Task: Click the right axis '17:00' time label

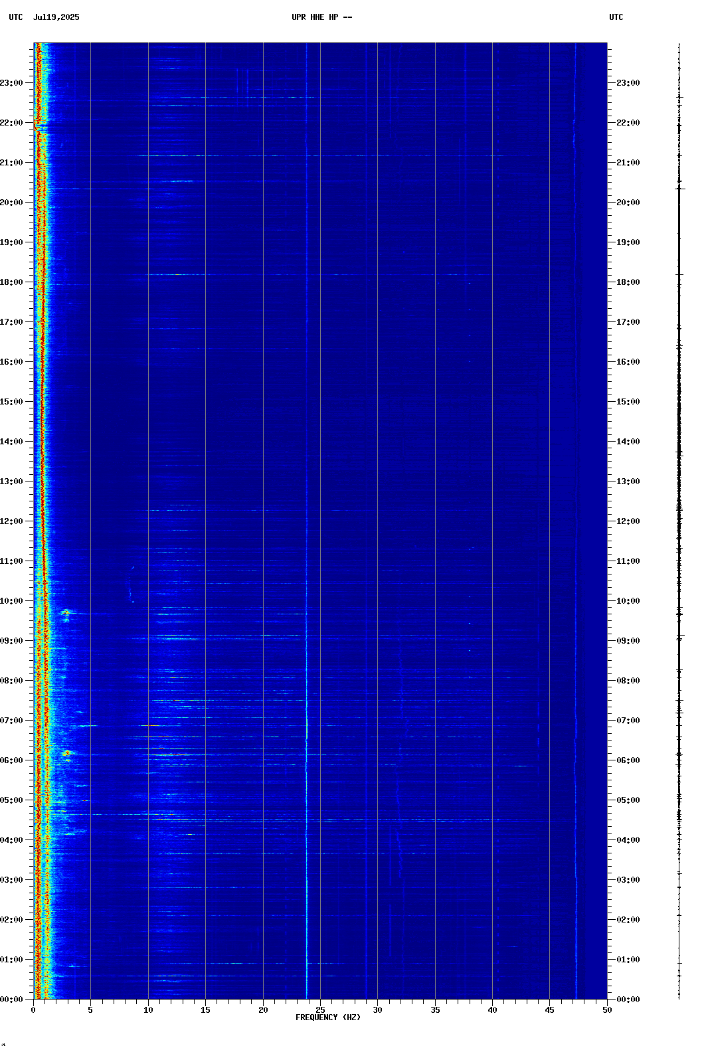Action: pos(628,322)
